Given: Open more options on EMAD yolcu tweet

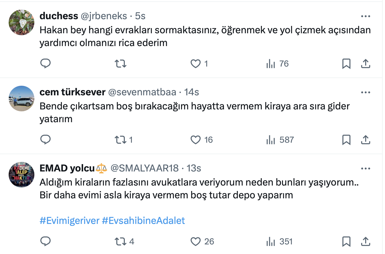Looking at the screenshot, I should click(x=366, y=168).
